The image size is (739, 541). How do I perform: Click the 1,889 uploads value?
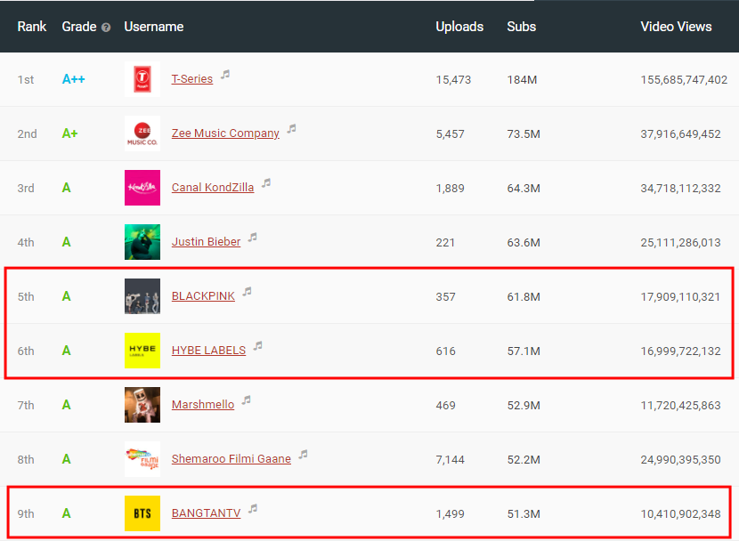pyautogui.click(x=451, y=189)
